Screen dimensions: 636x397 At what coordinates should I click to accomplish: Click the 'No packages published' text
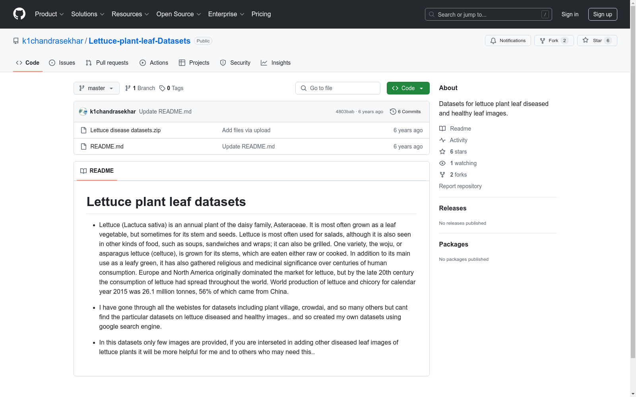tap(463, 259)
